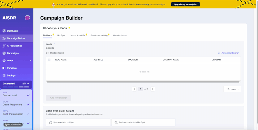Switch to the Website visitors tab
The width and height of the screenshot is (258, 130).
click(x=120, y=35)
